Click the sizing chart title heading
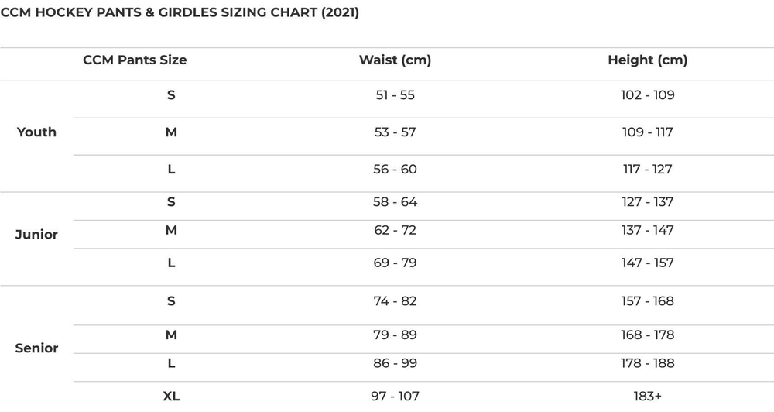 point(180,13)
